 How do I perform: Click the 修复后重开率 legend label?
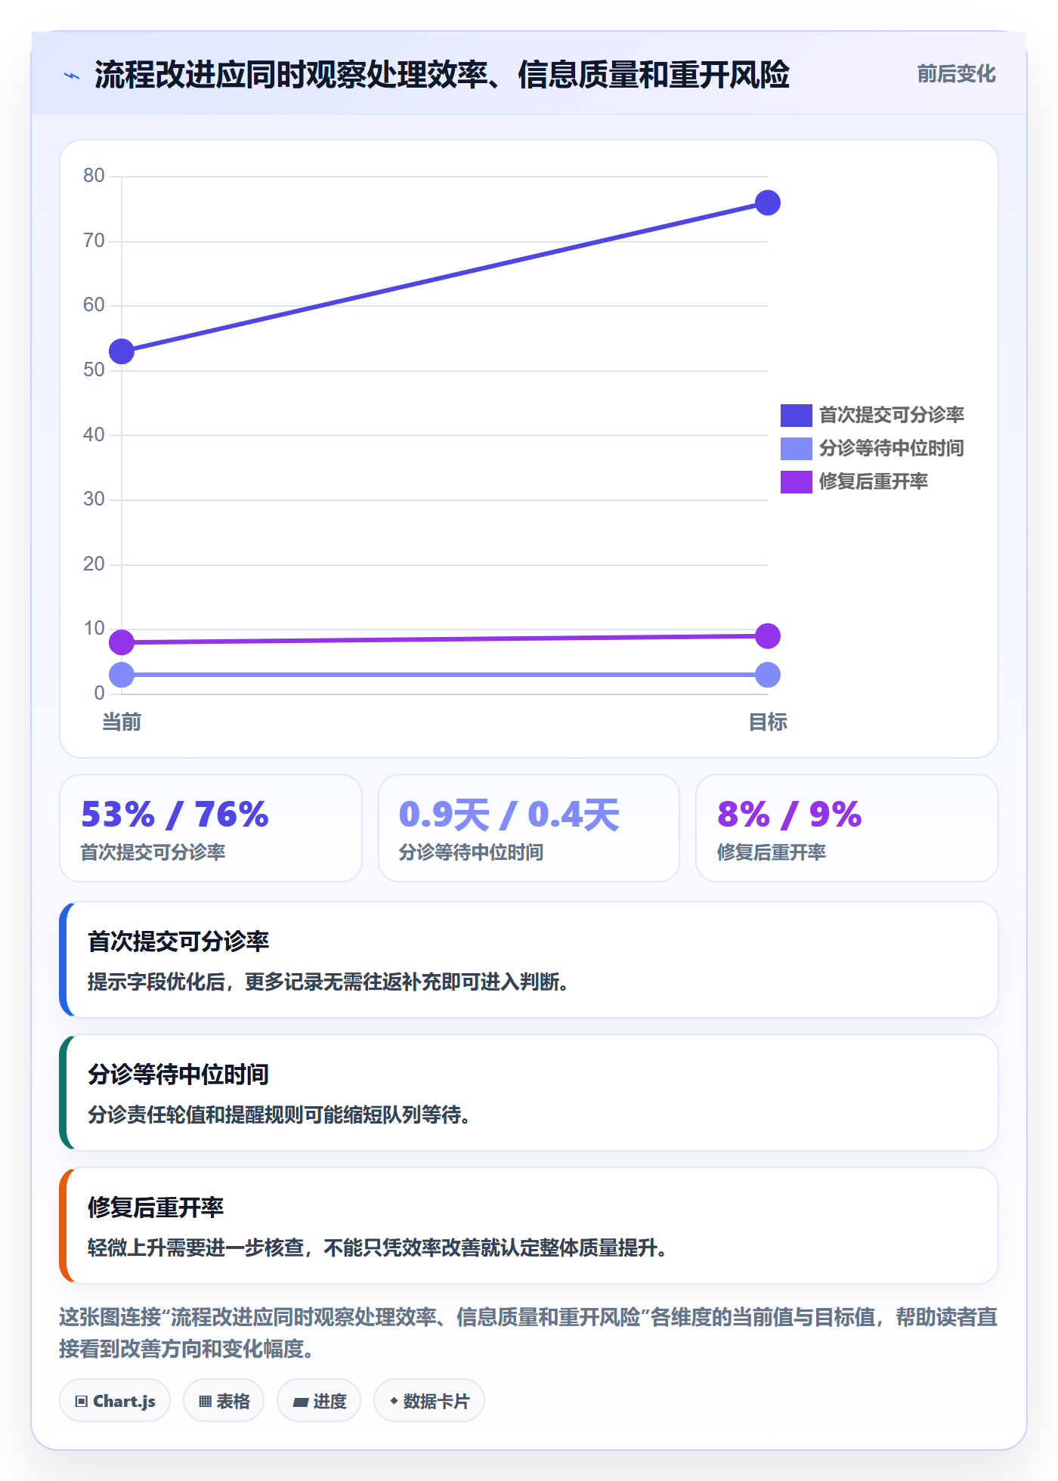(874, 482)
